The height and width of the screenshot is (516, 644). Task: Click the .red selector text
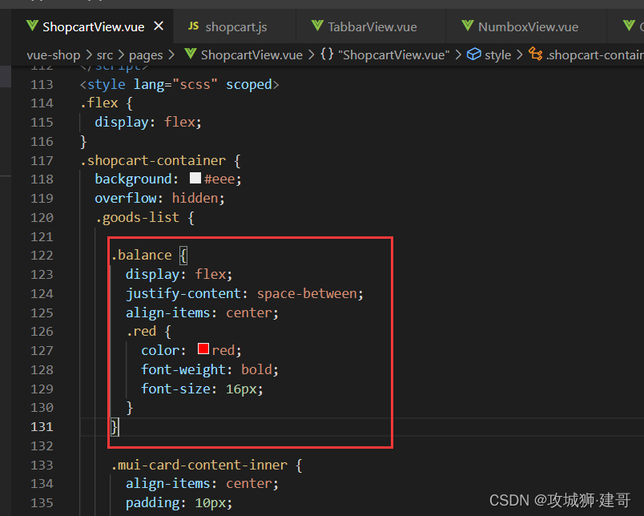point(141,331)
